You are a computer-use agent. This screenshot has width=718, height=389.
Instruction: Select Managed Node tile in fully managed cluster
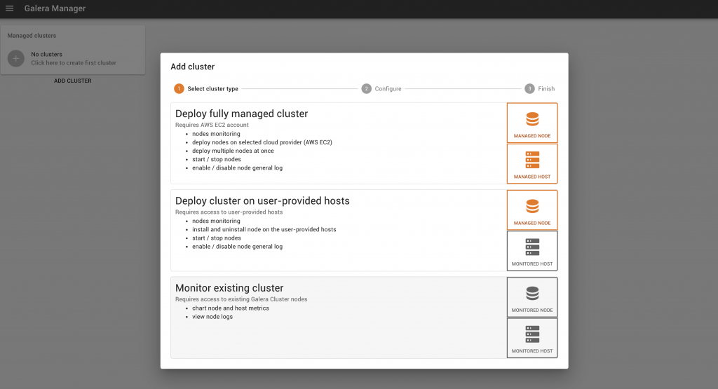coord(532,123)
